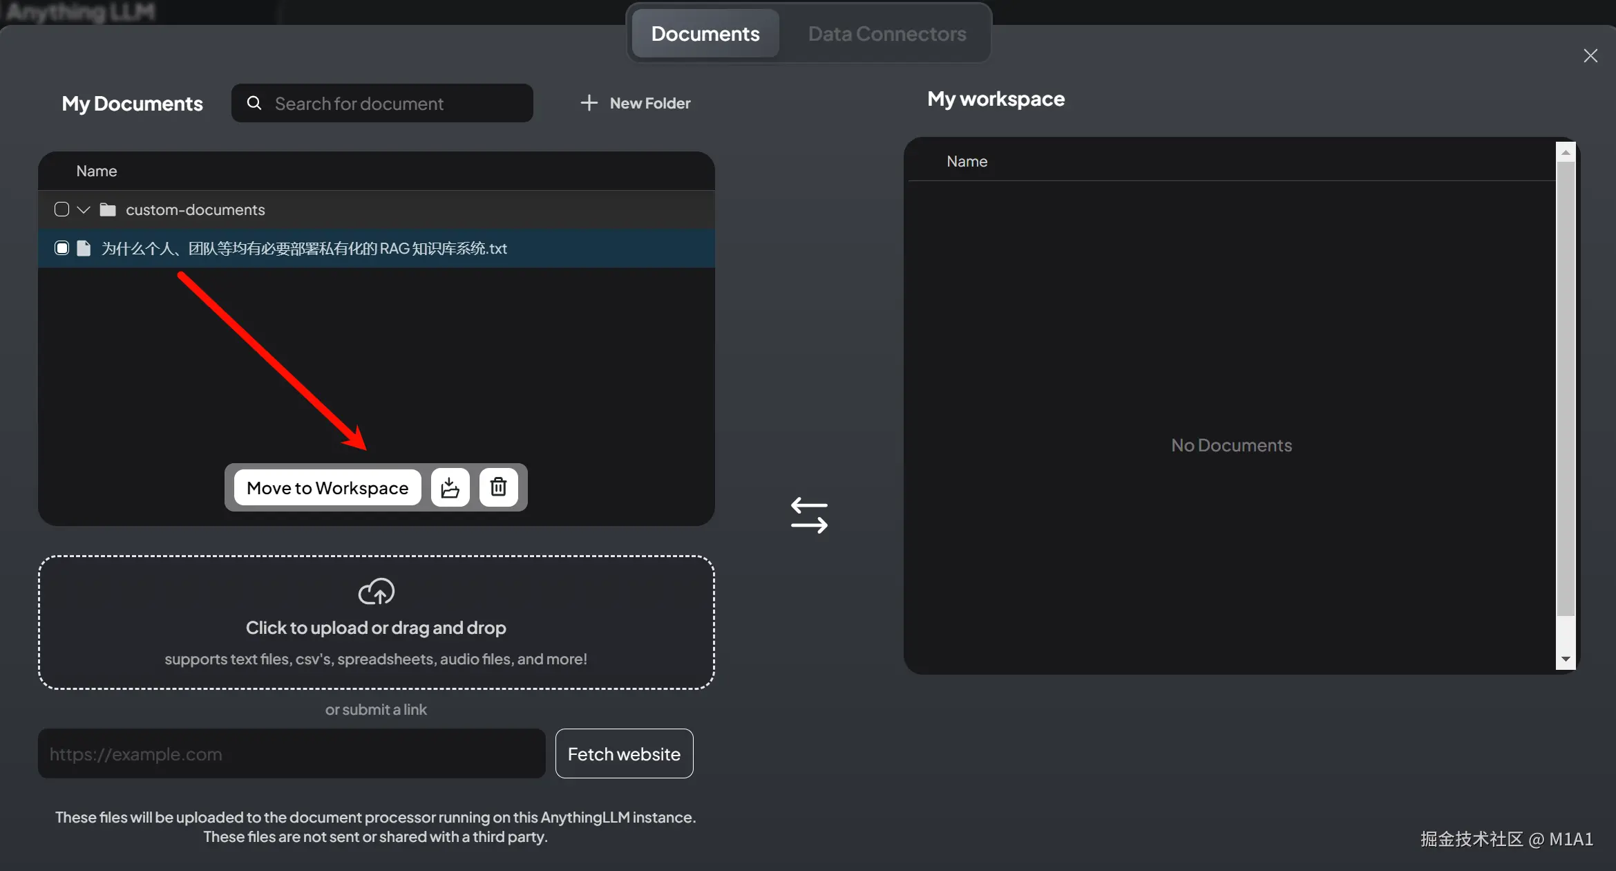
Task: Switch to the Documents tab
Action: [705, 33]
